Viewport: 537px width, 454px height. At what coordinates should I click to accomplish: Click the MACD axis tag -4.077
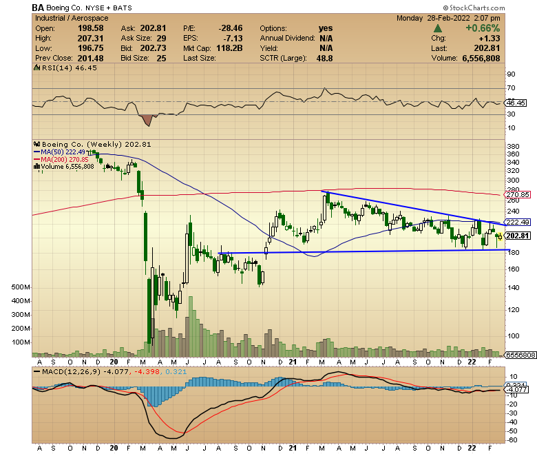click(x=516, y=389)
